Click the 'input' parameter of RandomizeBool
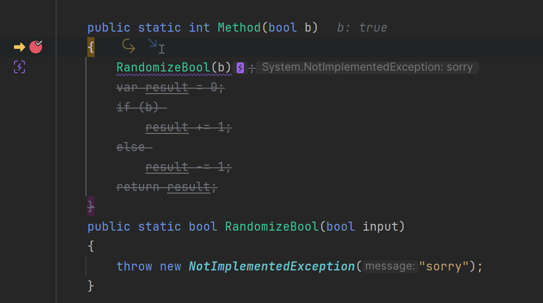This screenshot has width=543, height=303. coord(381,227)
